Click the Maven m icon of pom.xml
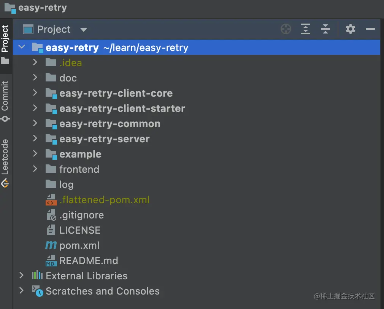 point(51,245)
